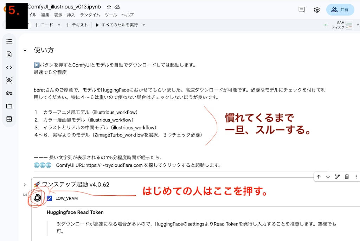
Task: Delete the cell with the trash icon
Action: point(347,177)
